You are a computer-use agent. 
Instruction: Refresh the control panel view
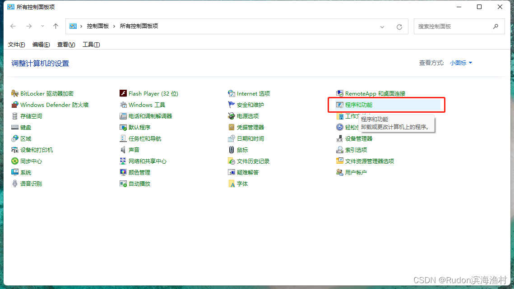click(x=399, y=27)
